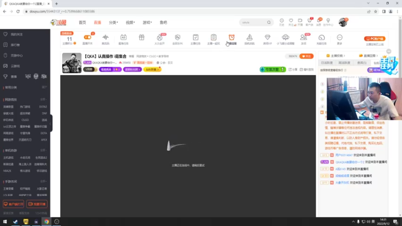Click the 我要开播 button
This screenshot has height=226, width=402.
point(37,204)
